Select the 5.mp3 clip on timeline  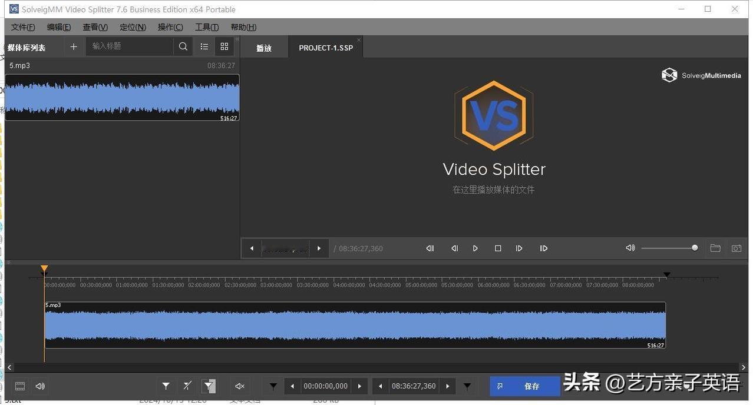coord(355,325)
